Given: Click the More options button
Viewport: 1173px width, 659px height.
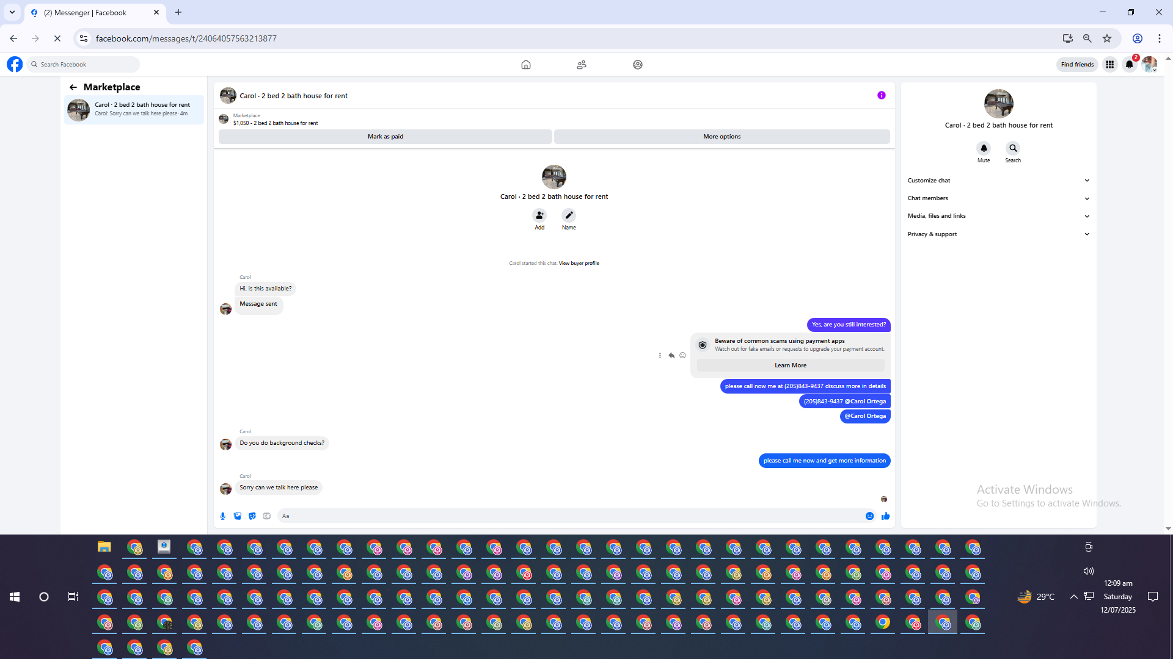Looking at the screenshot, I should [722, 137].
